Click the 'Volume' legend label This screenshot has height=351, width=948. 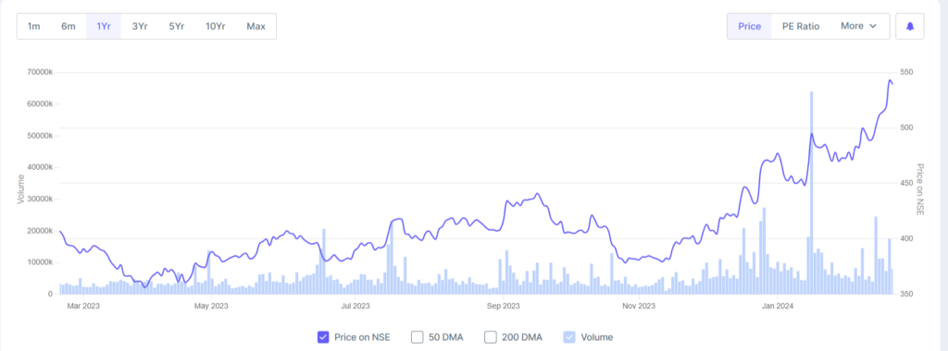click(597, 337)
